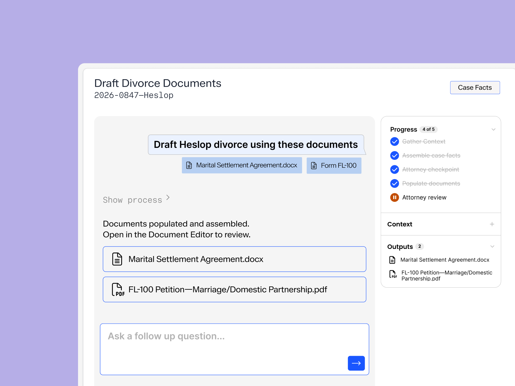Click the Draft Divorce Documents title
The height and width of the screenshot is (386, 515).
click(158, 83)
